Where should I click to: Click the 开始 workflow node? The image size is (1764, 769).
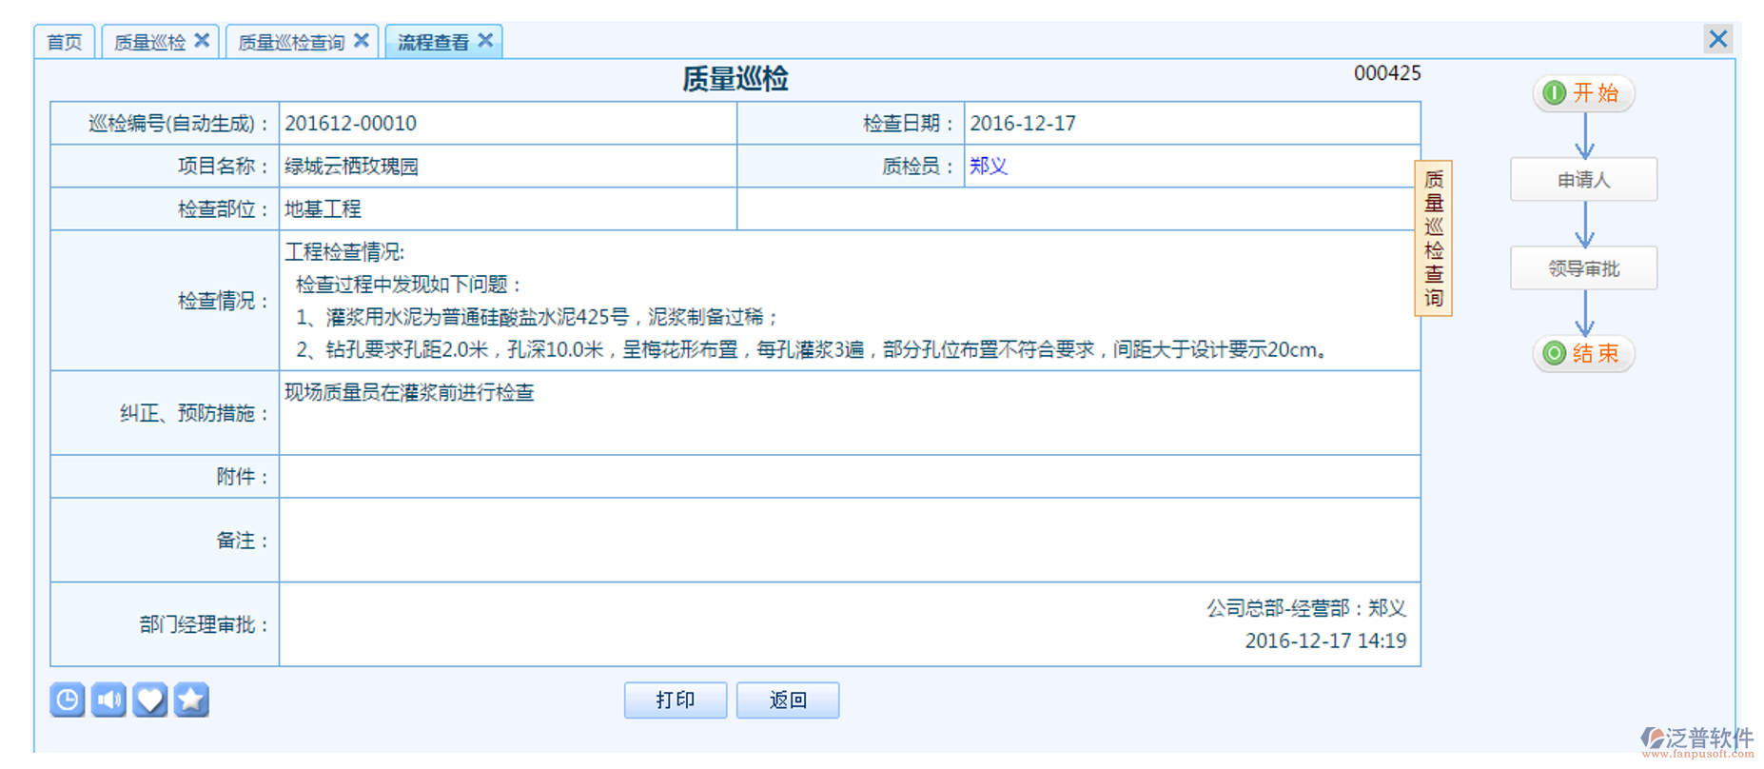1583,93
